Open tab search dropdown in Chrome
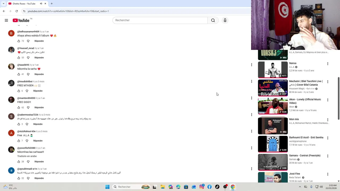The image size is (340, 191). pyautogui.click(x=3, y=4)
